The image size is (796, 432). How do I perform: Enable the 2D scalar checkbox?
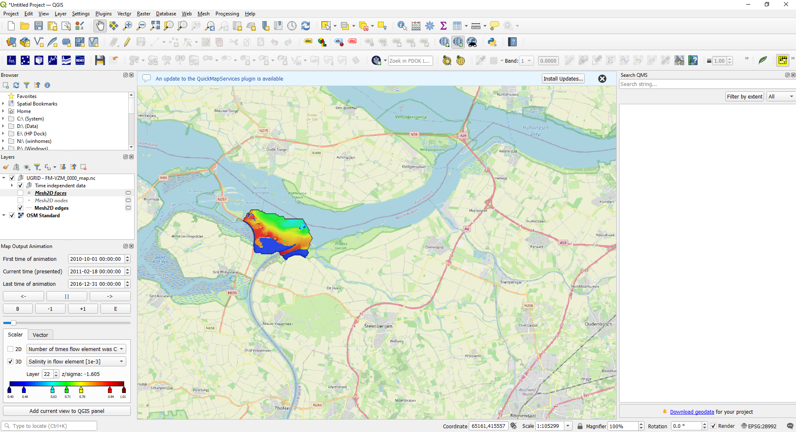tap(11, 349)
